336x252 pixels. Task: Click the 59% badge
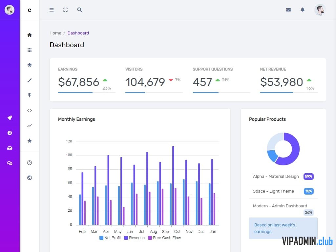coord(308,177)
